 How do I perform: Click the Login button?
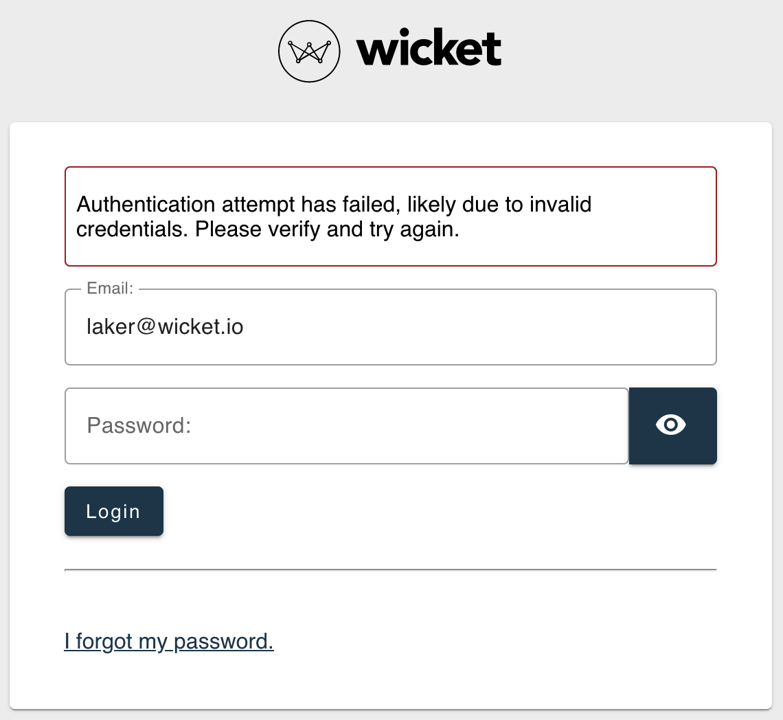(114, 511)
